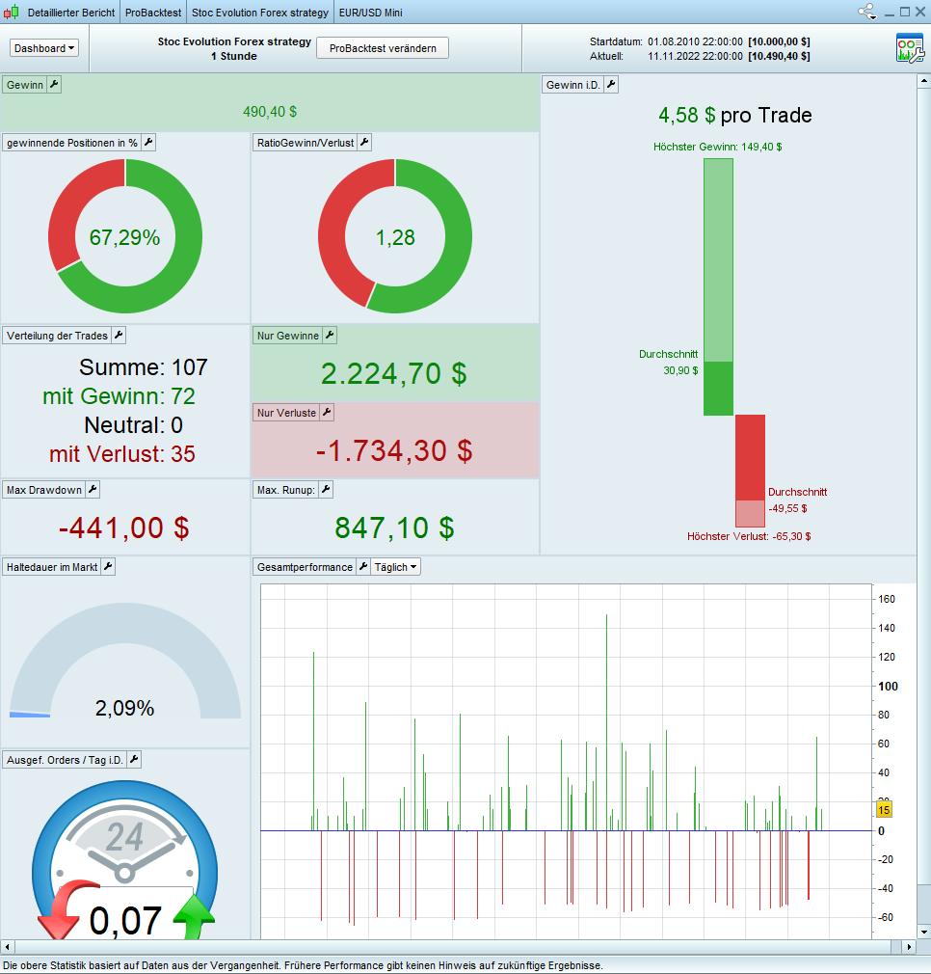The width and height of the screenshot is (931, 974).
Task: Click the red average loss bar
Action: pos(751,457)
